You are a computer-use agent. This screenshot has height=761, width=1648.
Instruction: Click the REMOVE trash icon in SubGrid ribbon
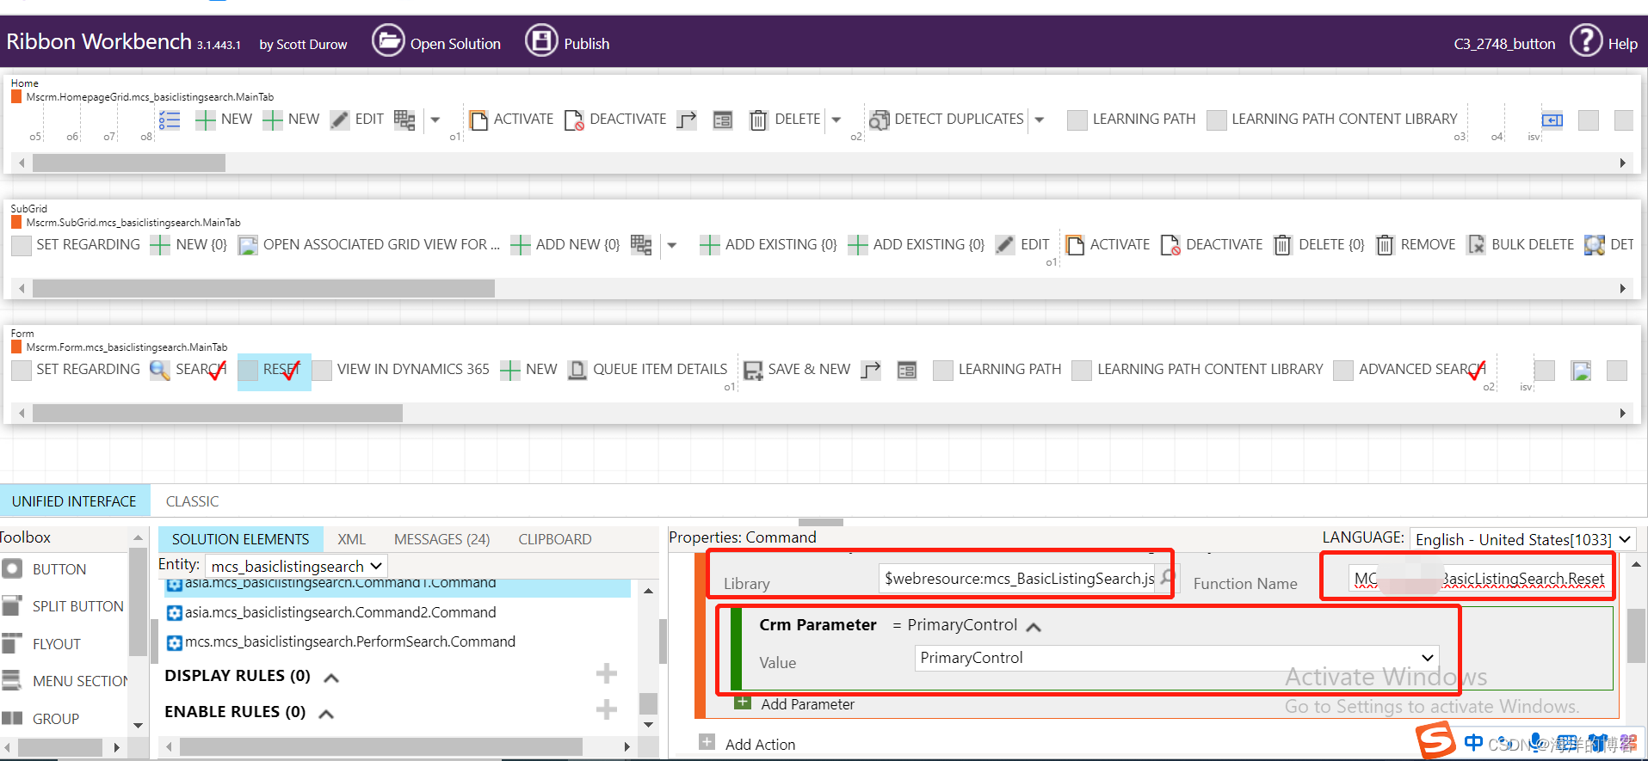[x=1385, y=245]
